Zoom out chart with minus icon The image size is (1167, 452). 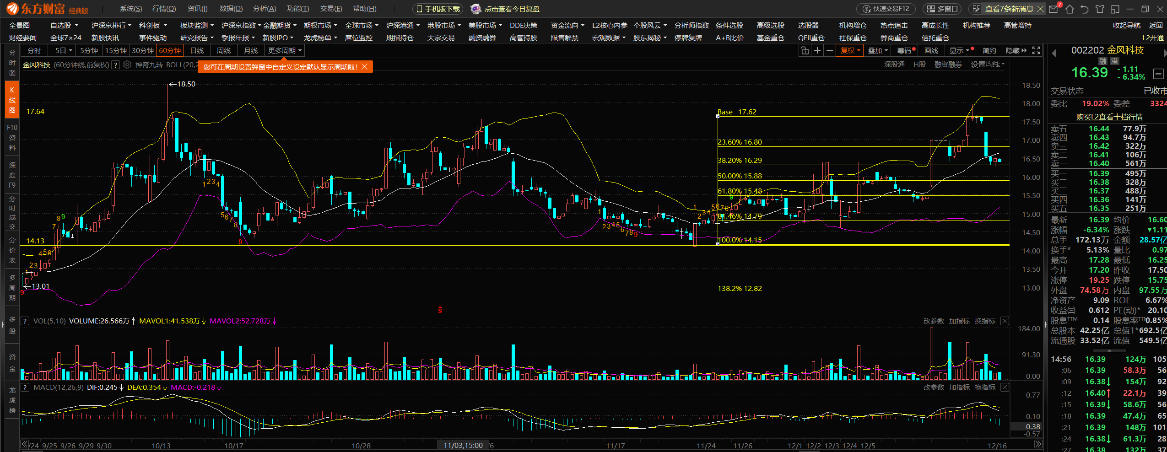click(x=829, y=50)
